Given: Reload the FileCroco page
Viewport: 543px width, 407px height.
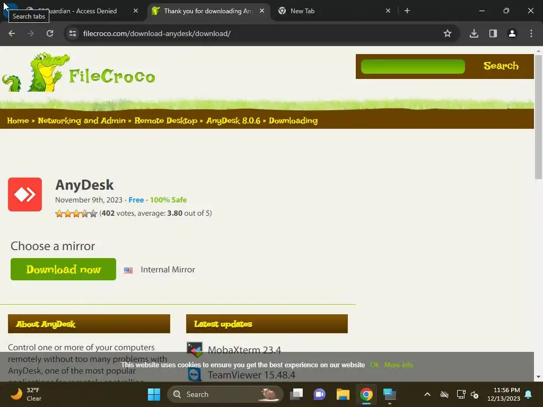Looking at the screenshot, I should tap(50, 33).
